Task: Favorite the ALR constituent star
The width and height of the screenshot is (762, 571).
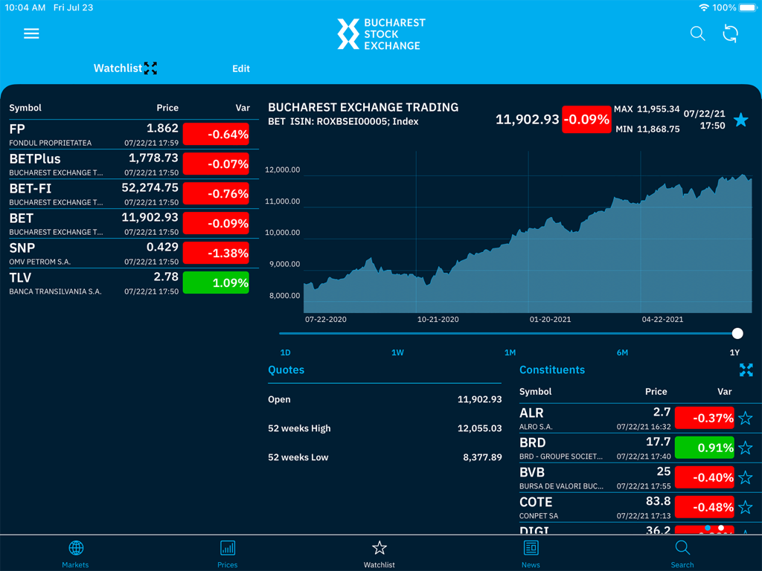Action: tap(746, 418)
